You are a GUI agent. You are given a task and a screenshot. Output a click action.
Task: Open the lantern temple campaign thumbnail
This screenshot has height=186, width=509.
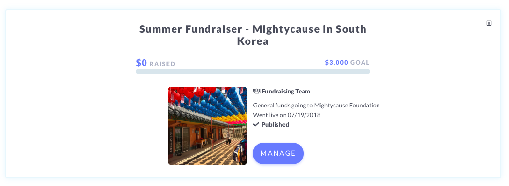pyautogui.click(x=207, y=125)
